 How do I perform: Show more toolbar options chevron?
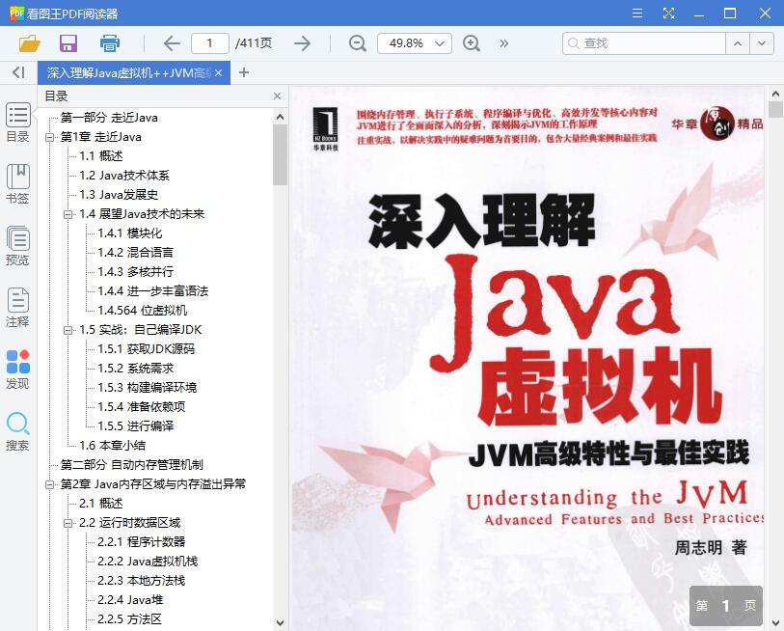tap(504, 43)
